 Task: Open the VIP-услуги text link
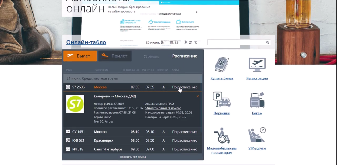click(257, 148)
